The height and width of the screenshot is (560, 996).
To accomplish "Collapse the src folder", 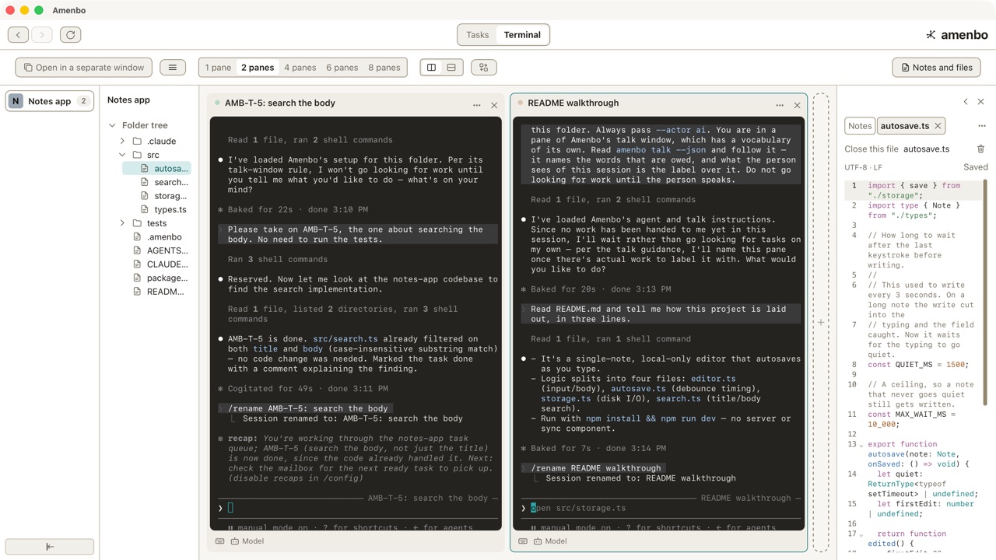I will 122,155.
